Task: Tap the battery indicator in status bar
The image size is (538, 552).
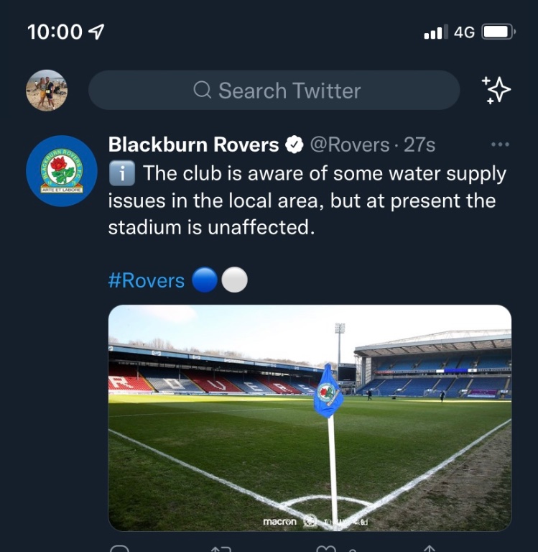Action: [497, 32]
